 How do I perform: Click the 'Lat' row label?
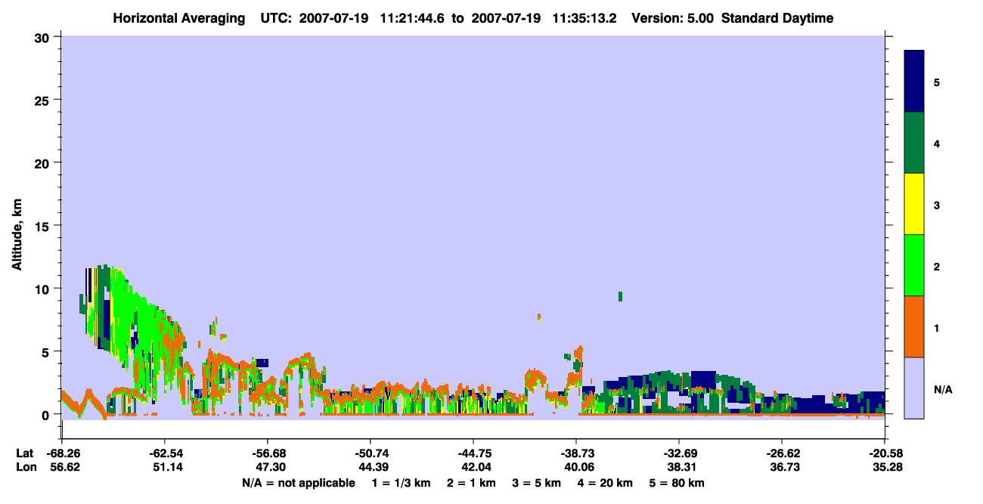pyautogui.click(x=24, y=453)
